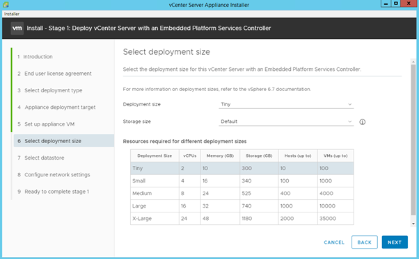This screenshot has height=259, width=419.
Task: Open the Deployment size dropdown
Action: [286, 104]
